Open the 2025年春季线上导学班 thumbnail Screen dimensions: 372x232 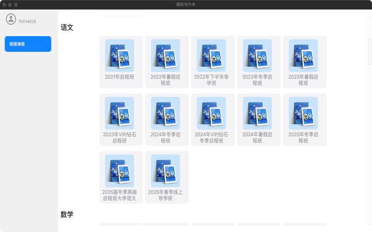(x=166, y=170)
